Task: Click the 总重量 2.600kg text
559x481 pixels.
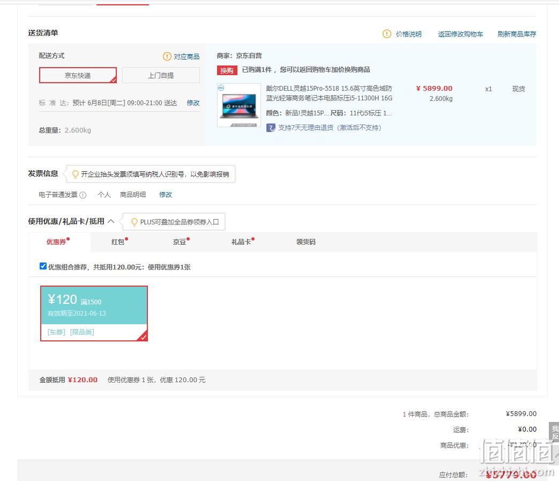Action: click(x=65, y=130)
